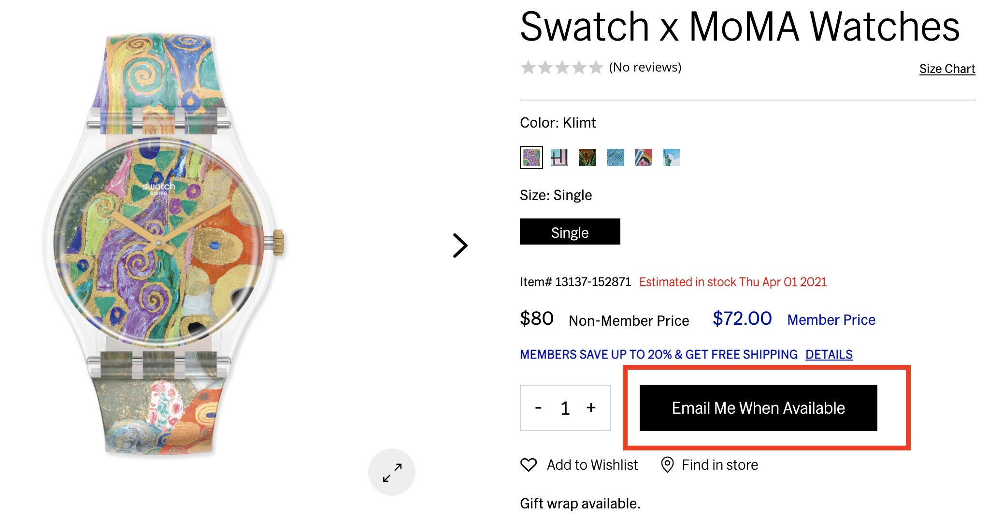Image resolution: width=1003 pixels, height=521 pixels.
Task: Choose the light blue statue swatch
Action: pyautogui.click(x=672, y=158)
